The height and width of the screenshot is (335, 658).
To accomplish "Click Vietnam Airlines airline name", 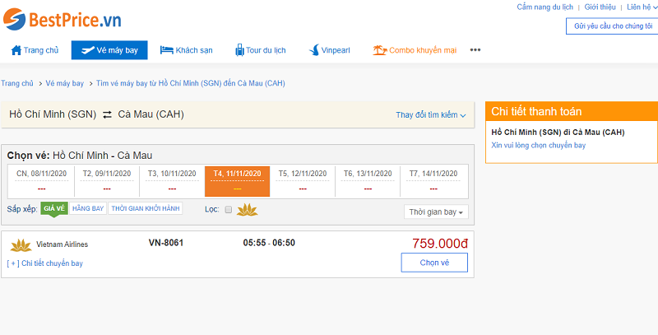I will (63, 244).
